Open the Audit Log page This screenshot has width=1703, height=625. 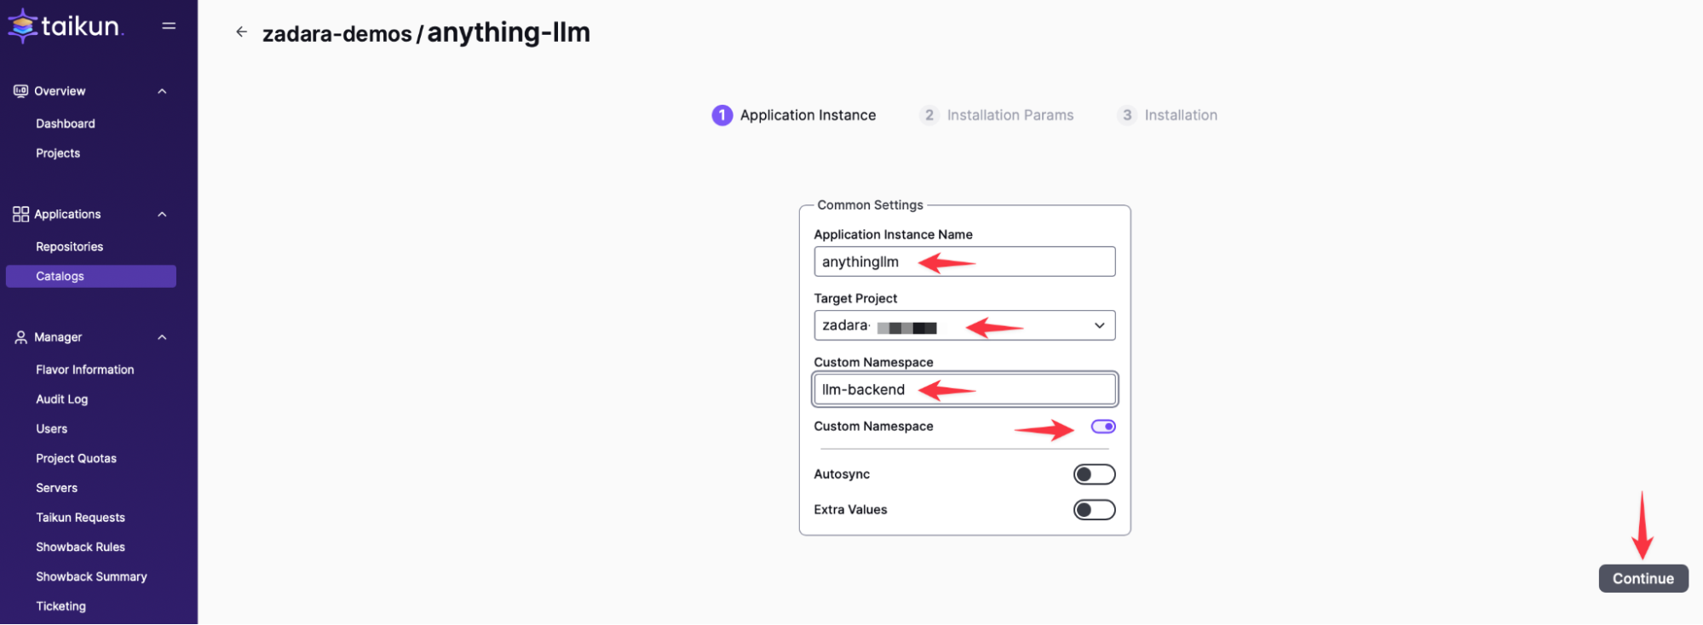(x=61, y=399)
